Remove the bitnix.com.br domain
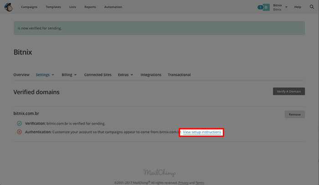Viewport: 319px width, 185px height. (x=295, y=115)
